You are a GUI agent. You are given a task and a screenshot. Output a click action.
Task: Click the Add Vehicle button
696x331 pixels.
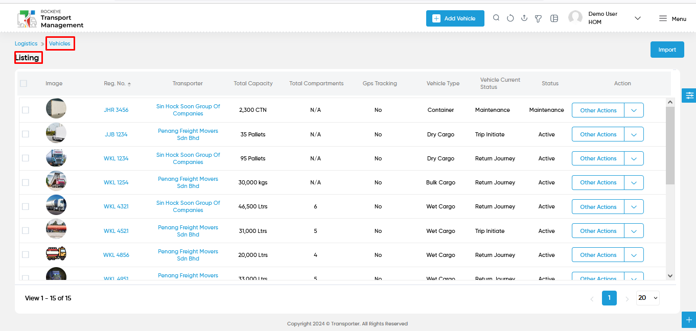455,18
